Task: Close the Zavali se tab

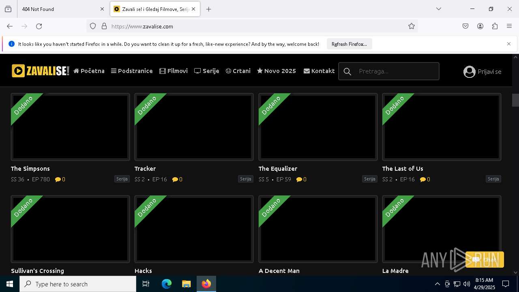Action: [x=193, y=9]
